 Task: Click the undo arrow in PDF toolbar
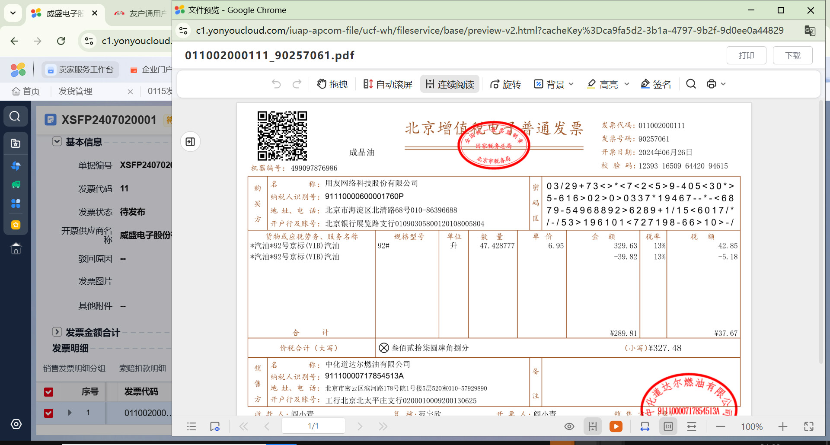pos(276,84)
